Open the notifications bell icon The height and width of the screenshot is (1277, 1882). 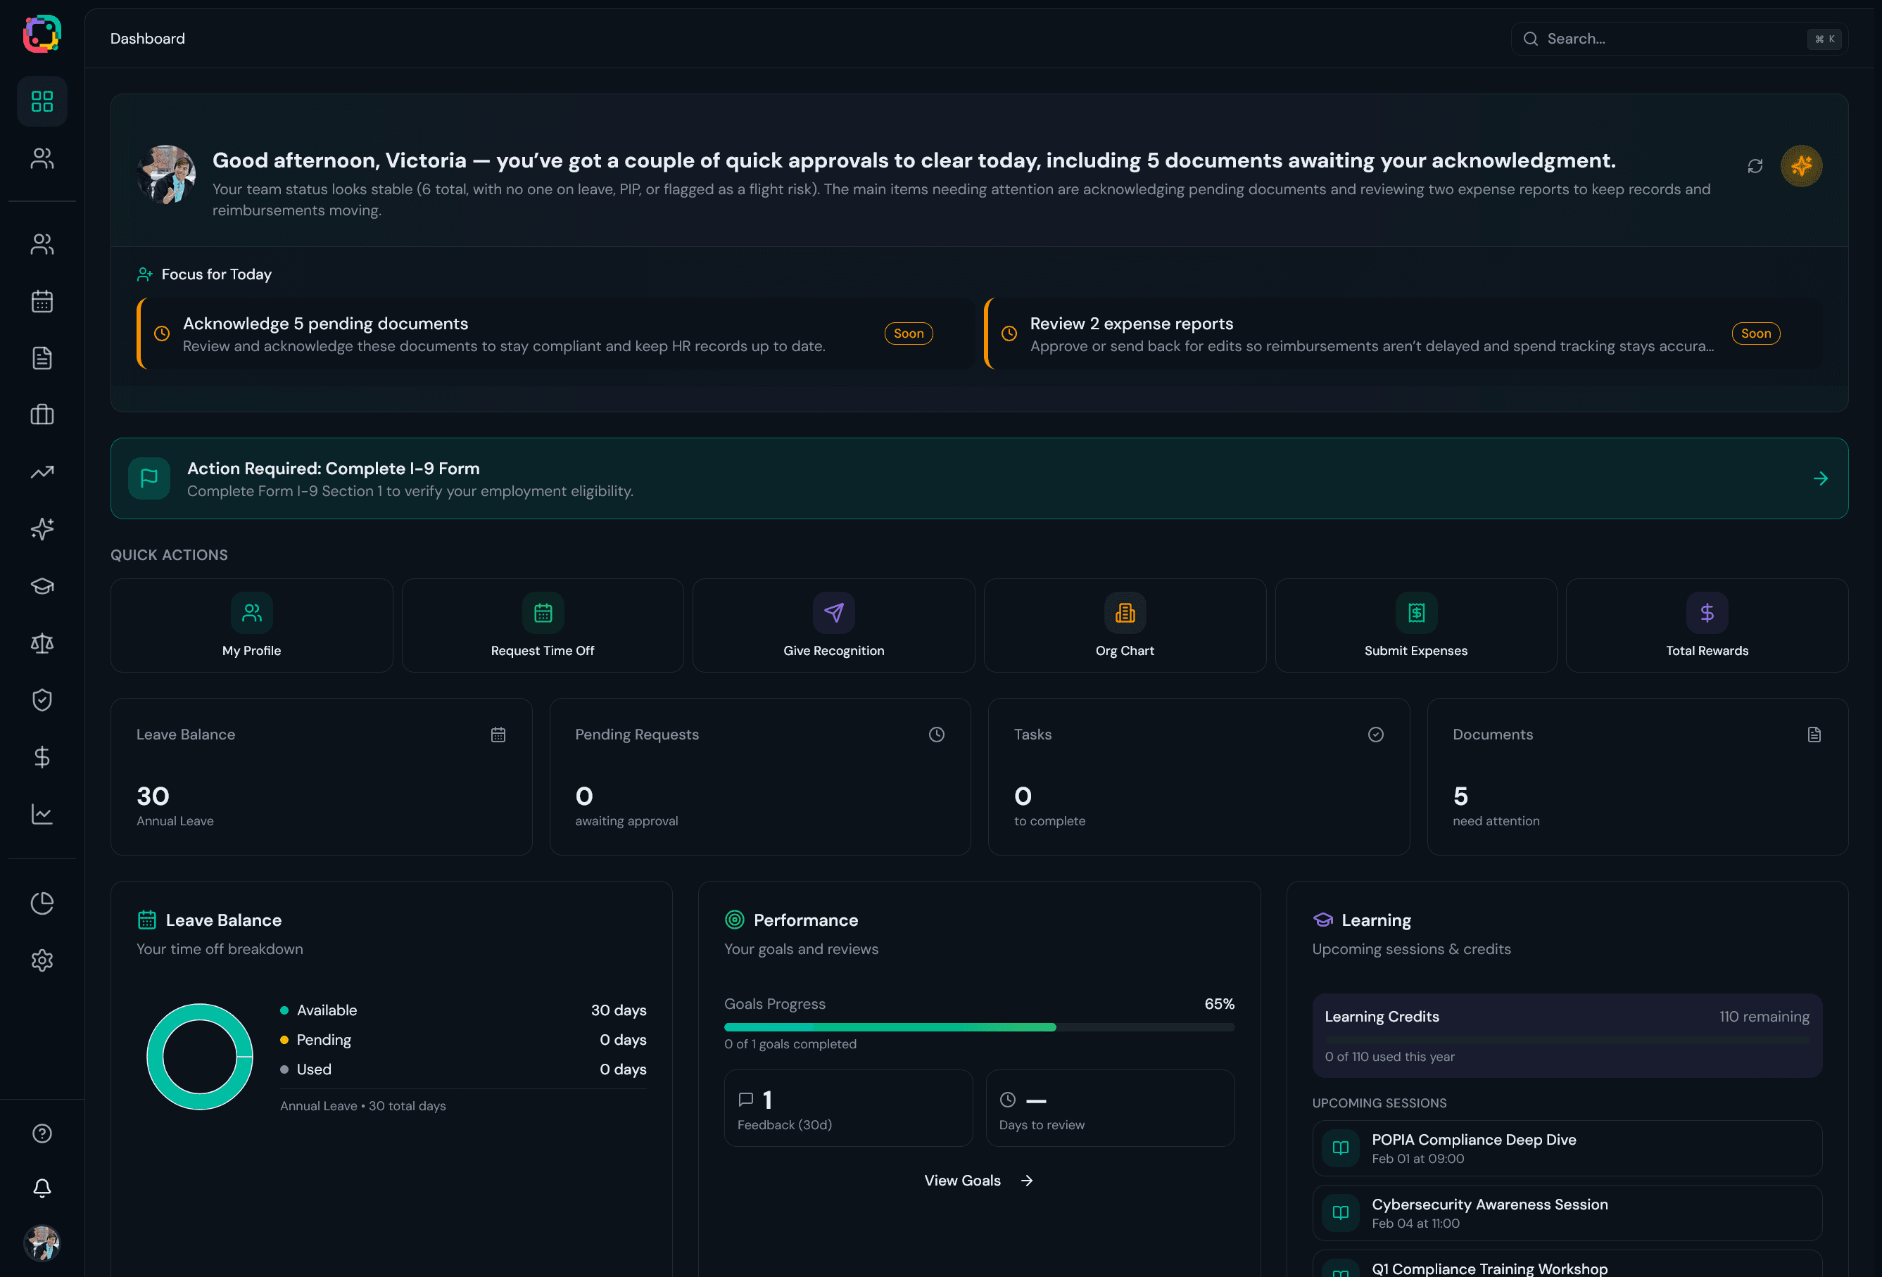coord(42,1188)
